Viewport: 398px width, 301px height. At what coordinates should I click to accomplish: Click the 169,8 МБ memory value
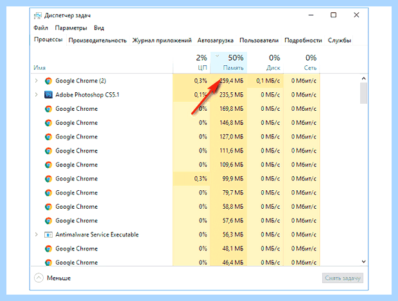coord(231,109)
